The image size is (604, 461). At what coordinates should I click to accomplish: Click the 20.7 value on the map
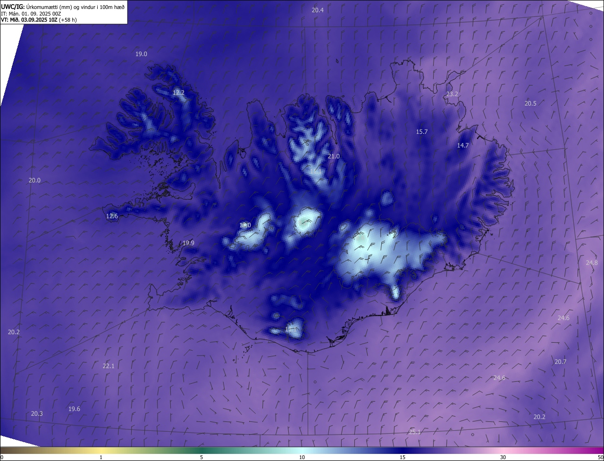tap(560, 362)
